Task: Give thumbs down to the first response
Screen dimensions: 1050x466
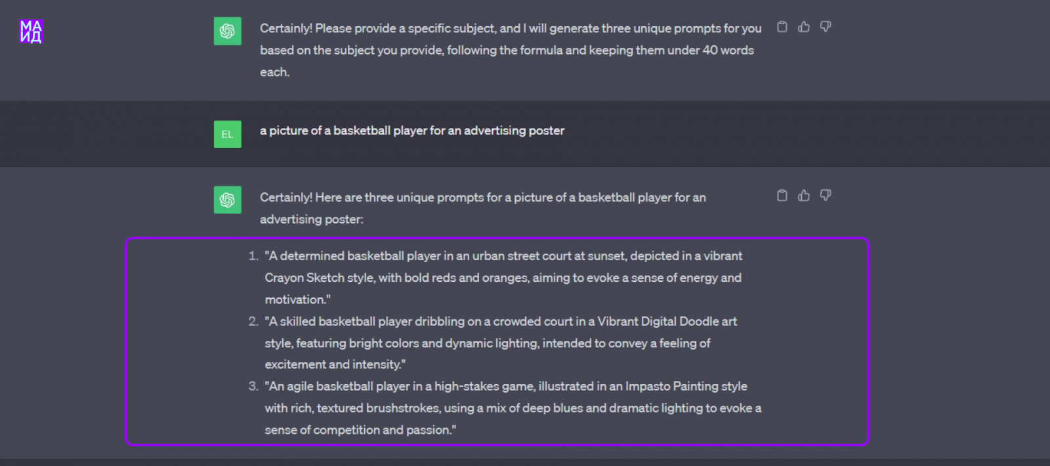Action: (826, 27)
